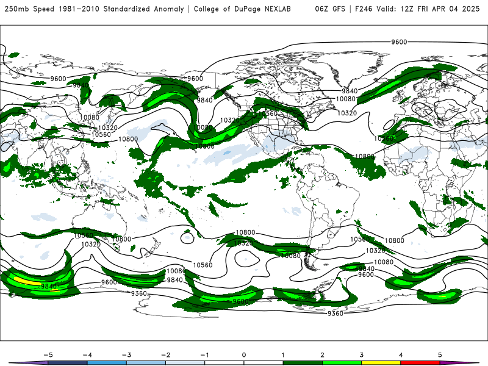Click the '0' colorbar tick label

pos(244,355)
